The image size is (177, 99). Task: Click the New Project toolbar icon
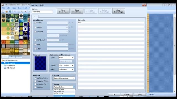click(x=3, y=12)
